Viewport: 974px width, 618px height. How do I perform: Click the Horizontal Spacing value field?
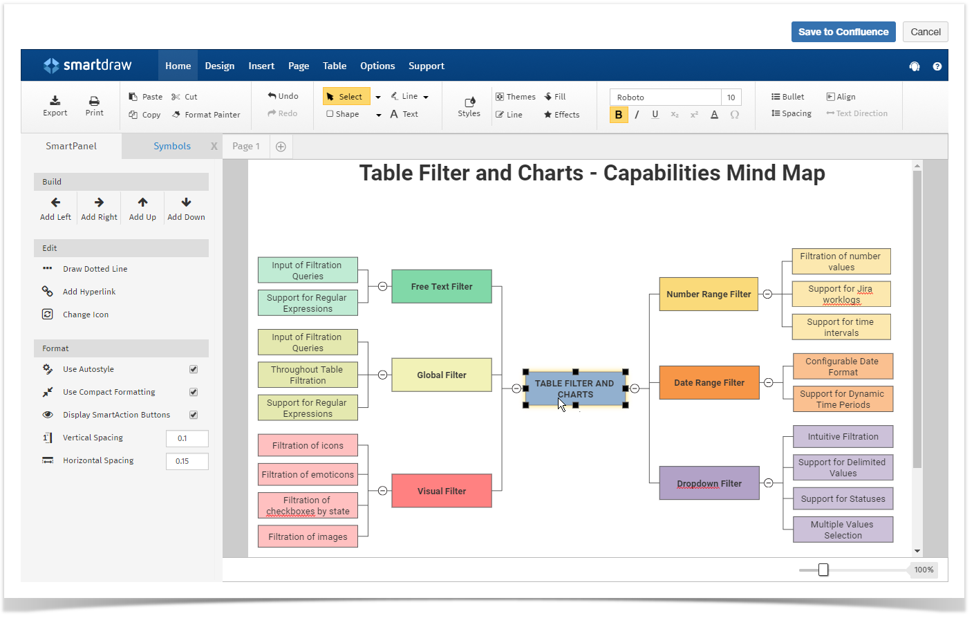coord(187,461)
